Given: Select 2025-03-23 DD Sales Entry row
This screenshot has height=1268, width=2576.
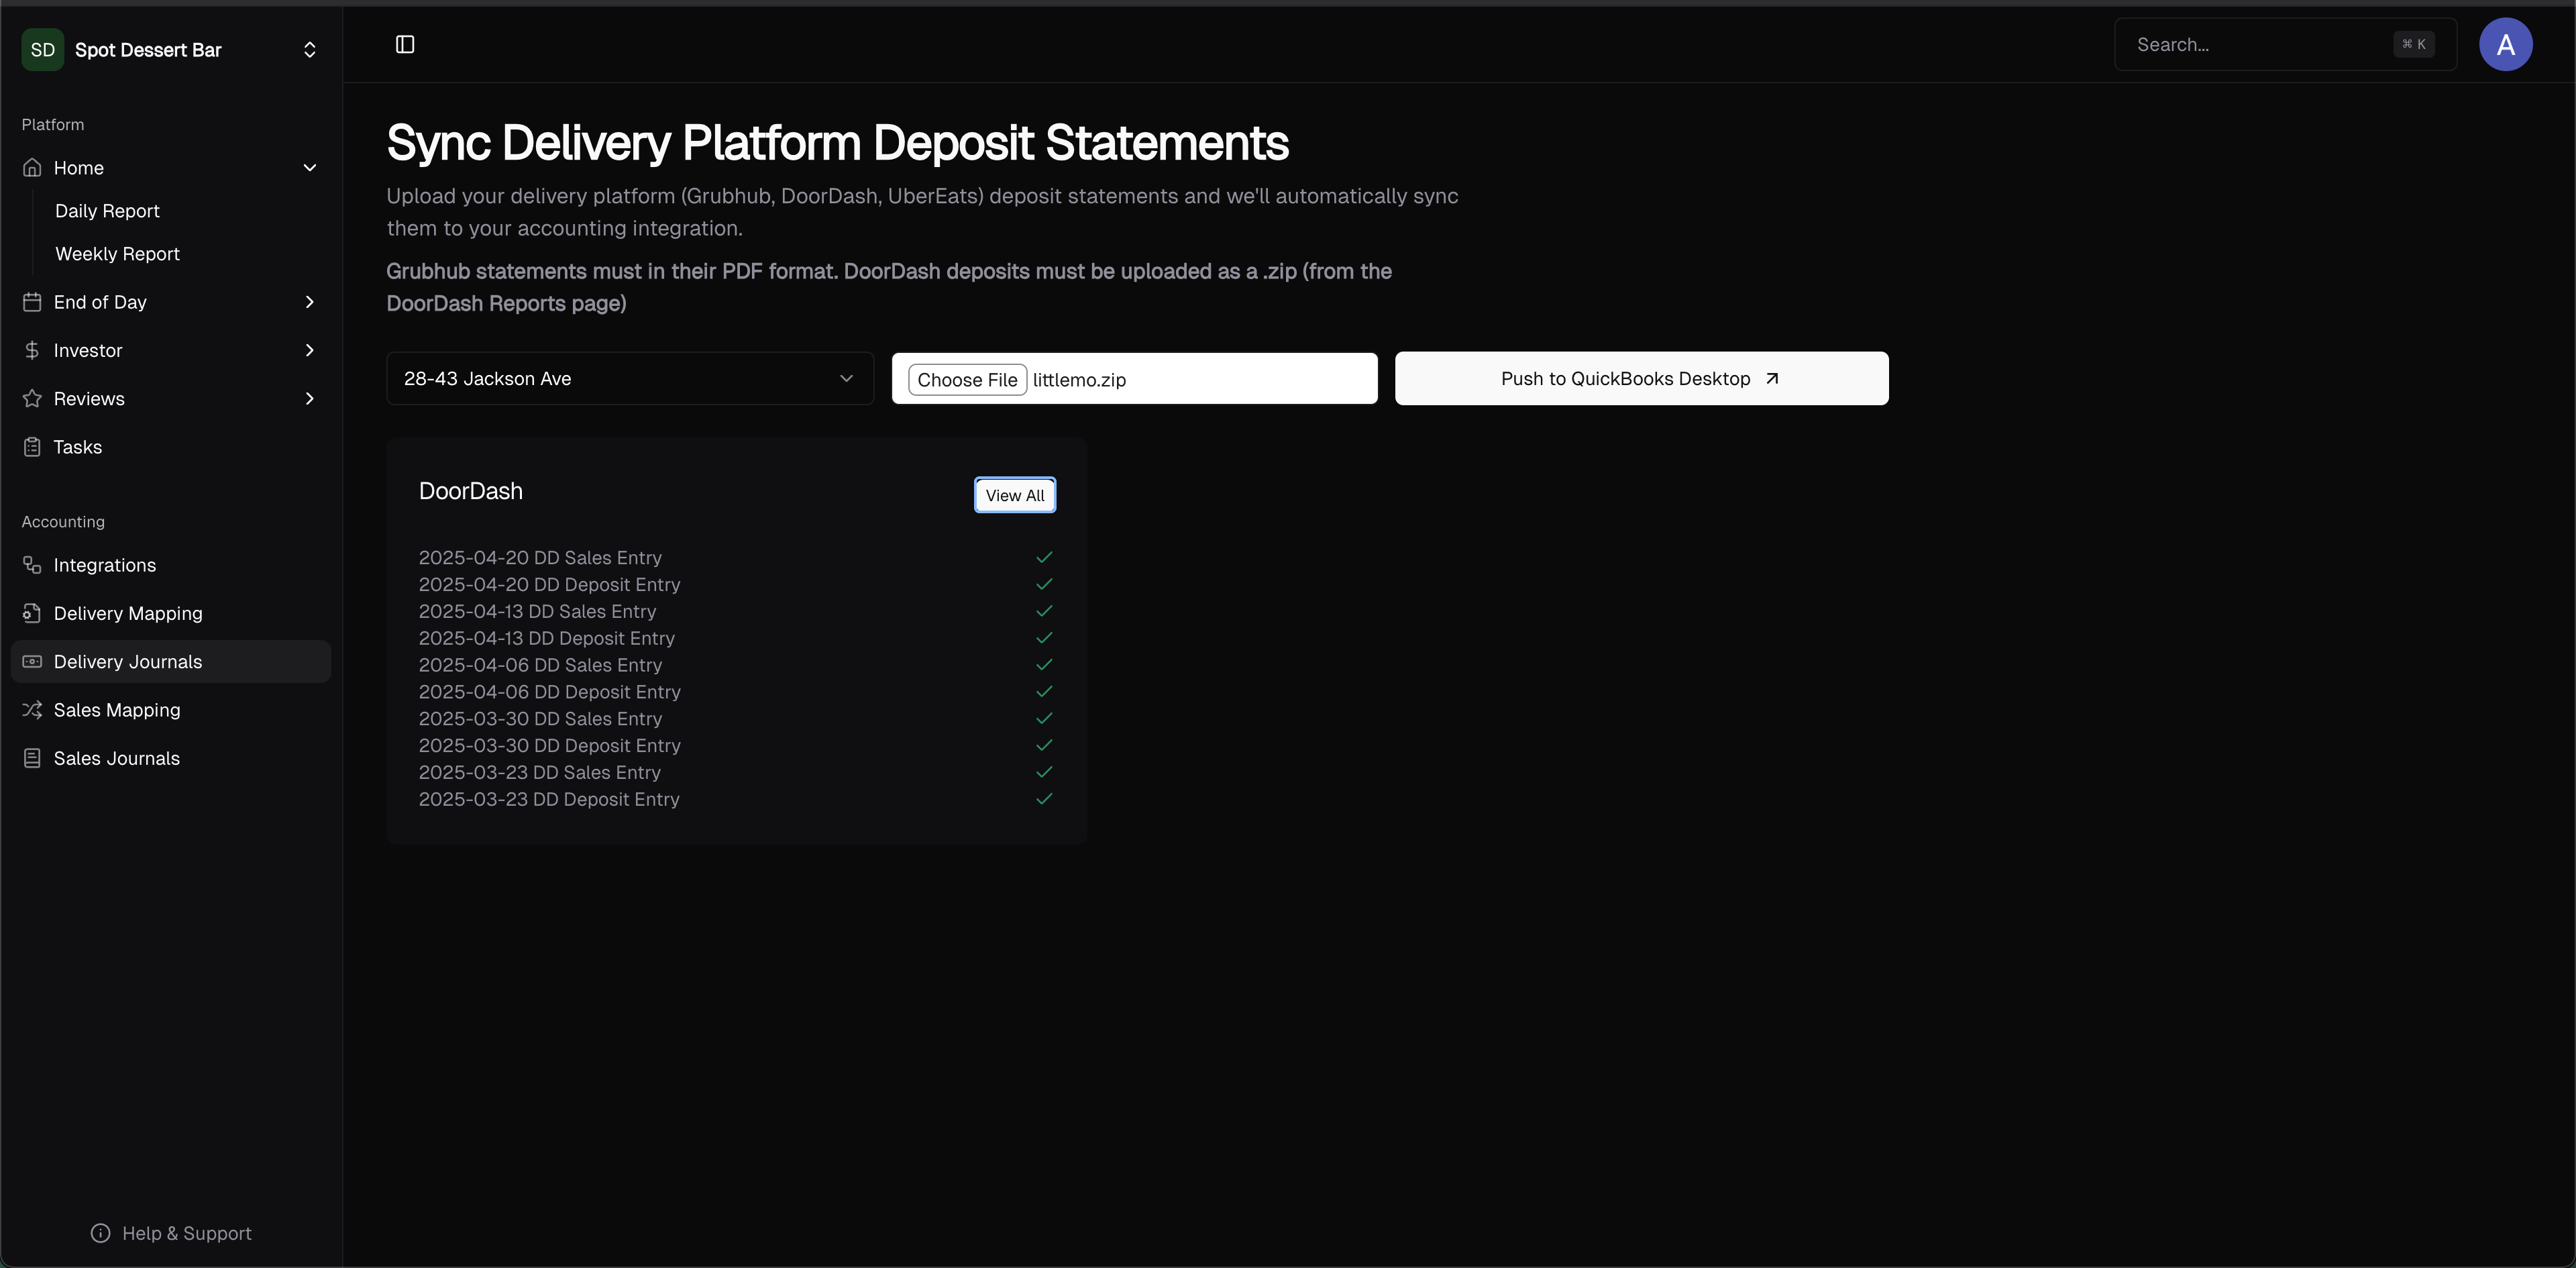Looking at the screenshot, I should click(736, 772).
